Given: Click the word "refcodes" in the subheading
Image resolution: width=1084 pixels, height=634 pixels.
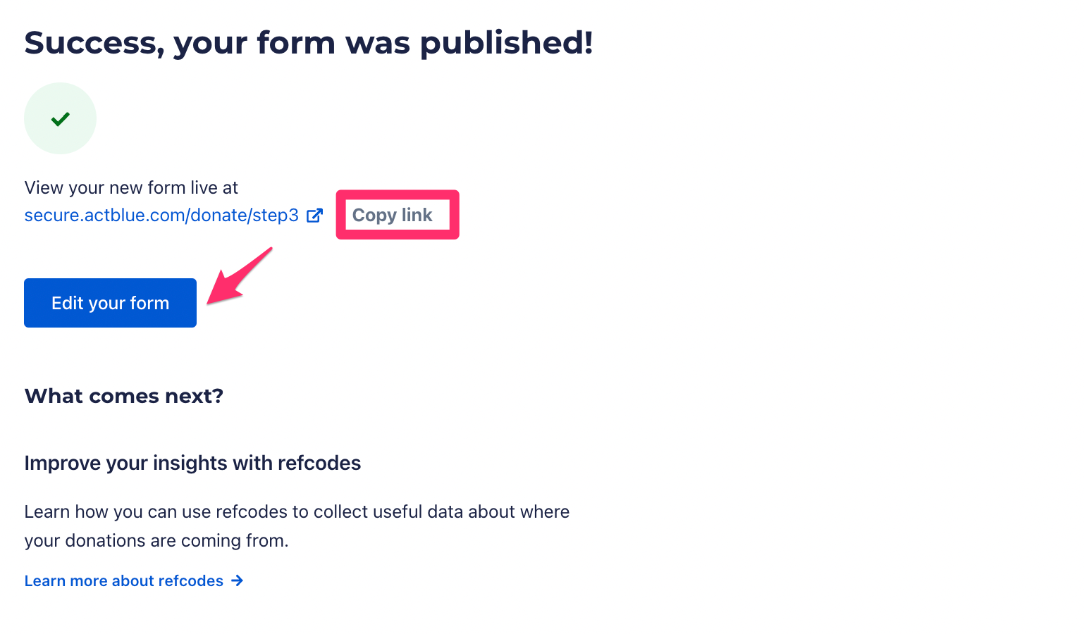Looking at the screenshot, I should [x=319, y=463].
